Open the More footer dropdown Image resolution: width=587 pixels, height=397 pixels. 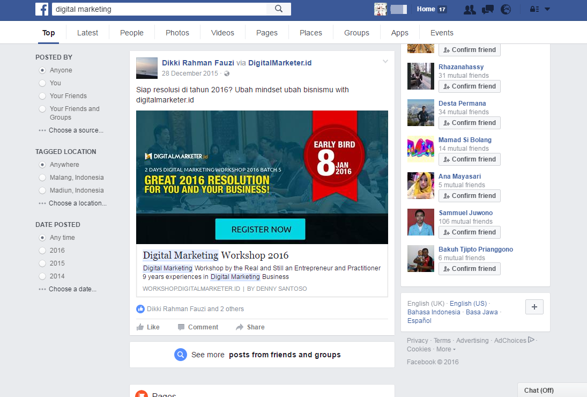pyautogui.click(x=446, y=349)
